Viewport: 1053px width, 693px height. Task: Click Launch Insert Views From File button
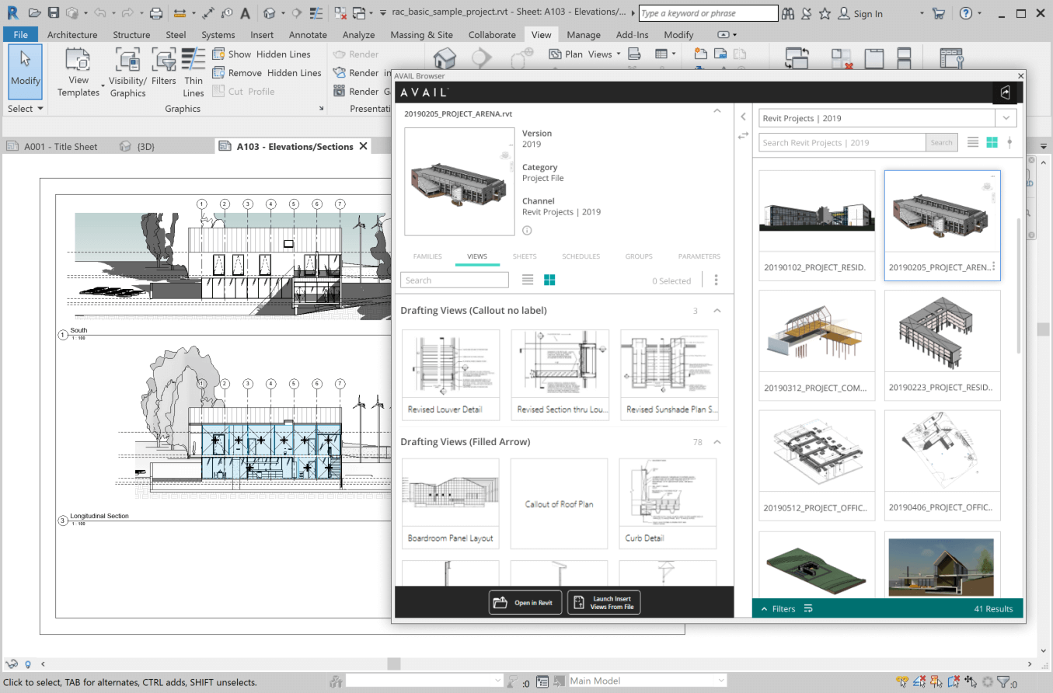tap(604, 602)
